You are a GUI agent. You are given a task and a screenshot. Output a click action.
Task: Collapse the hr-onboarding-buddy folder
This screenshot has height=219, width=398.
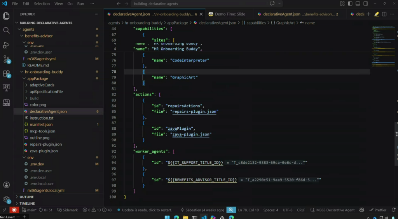click(44, 72)
